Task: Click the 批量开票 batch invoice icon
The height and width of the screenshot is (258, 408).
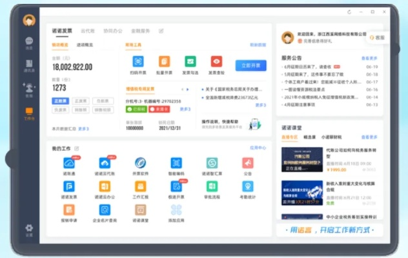Action: coord(165,61)
